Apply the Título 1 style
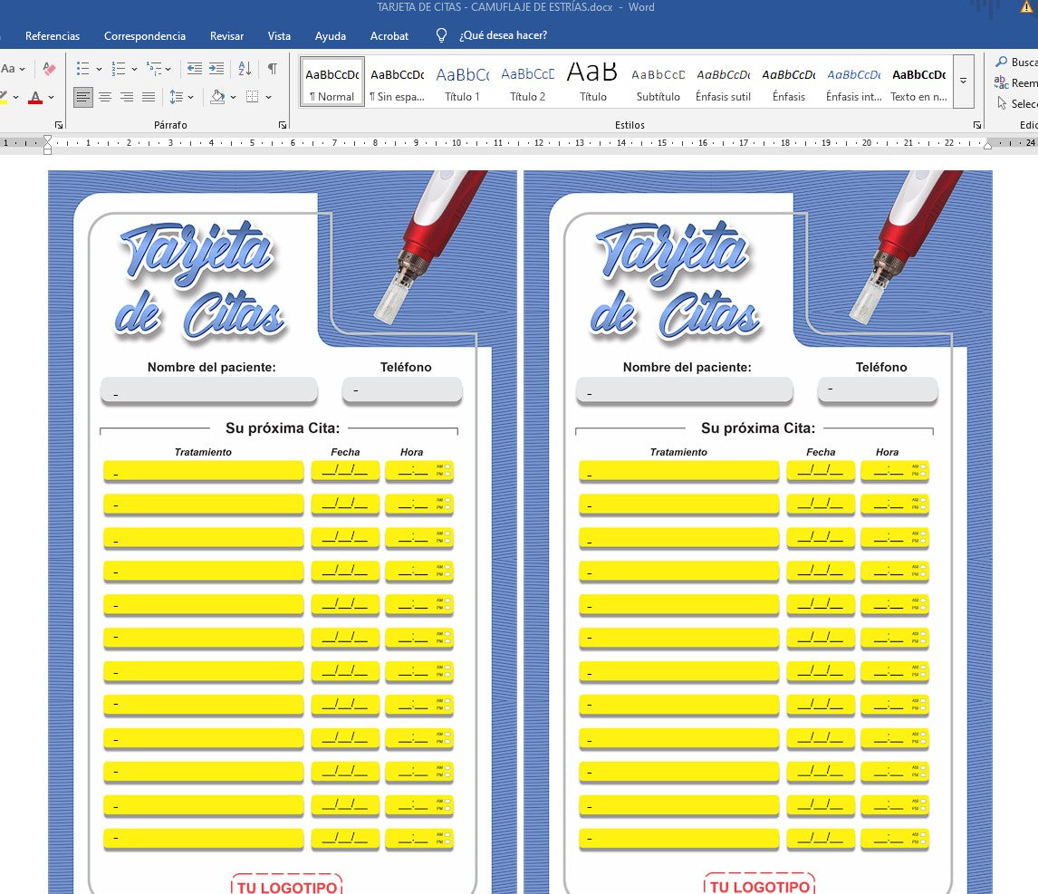This screenshot has width=1038, height=894. tap(462, 82)
